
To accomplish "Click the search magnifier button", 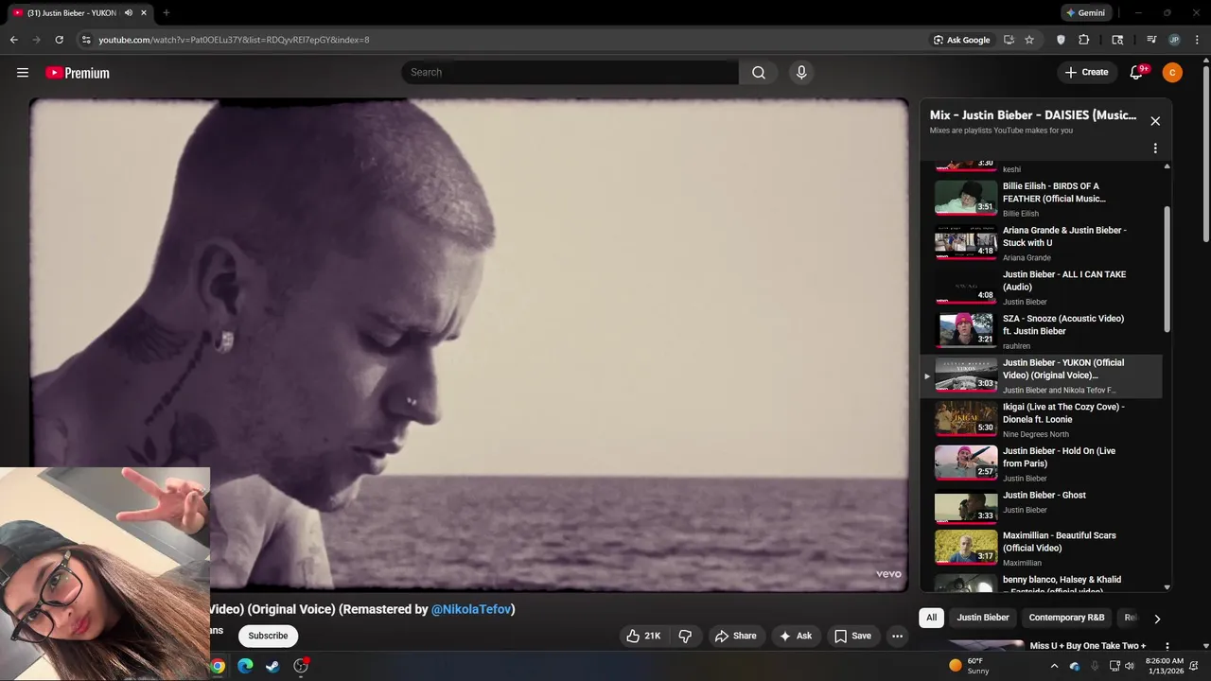I will (x=759, y=73).
